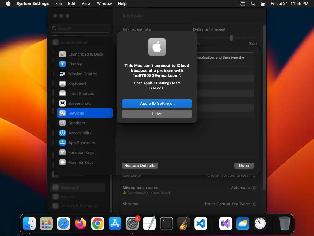Click the Done button
The width and height of the screenshot is (314, 236).
(244, 165)
